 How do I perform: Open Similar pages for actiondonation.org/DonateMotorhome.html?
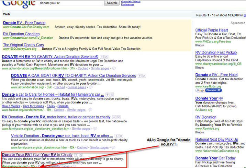click(x=100, y=69)
